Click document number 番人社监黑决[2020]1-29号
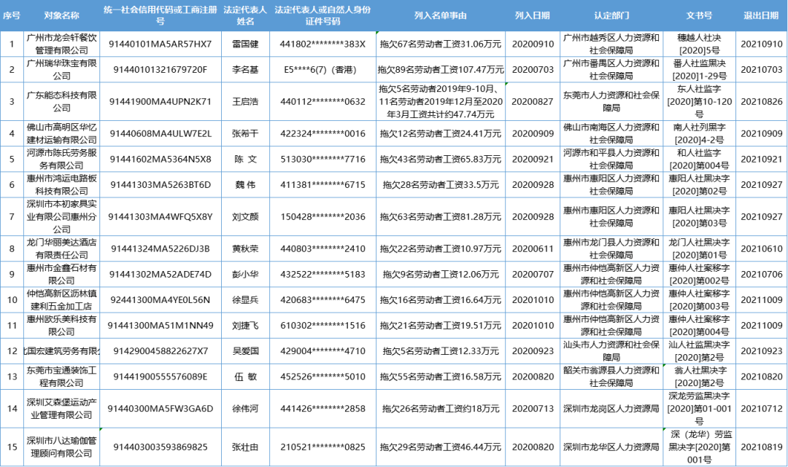This screenshot has height=467, width=788. [x=699, y=70]
